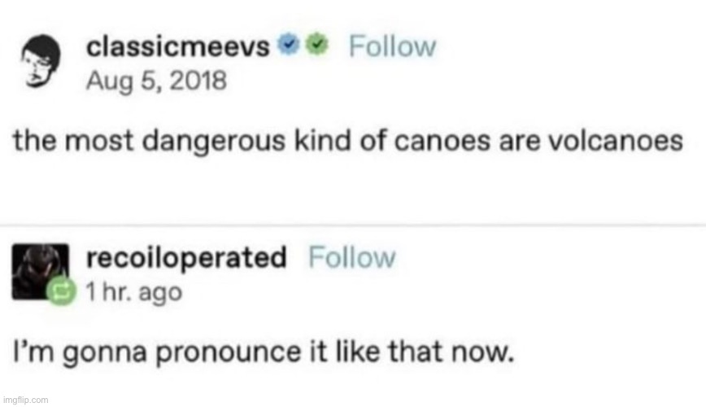706x407 pixels.
Task: Open the recoiloperated username link
Action: (186, 258)
